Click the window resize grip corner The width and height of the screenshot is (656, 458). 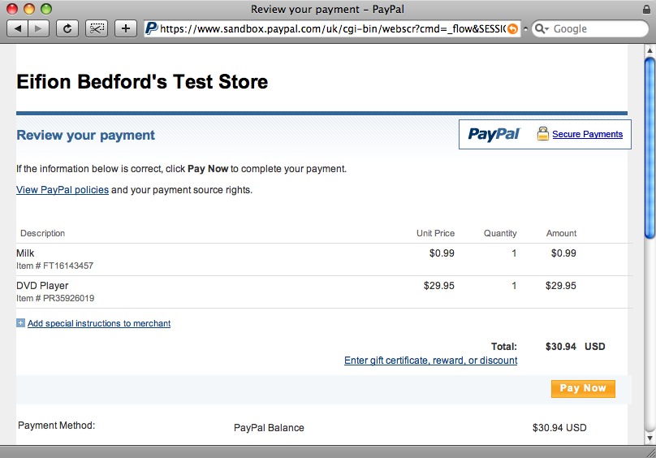650,452
